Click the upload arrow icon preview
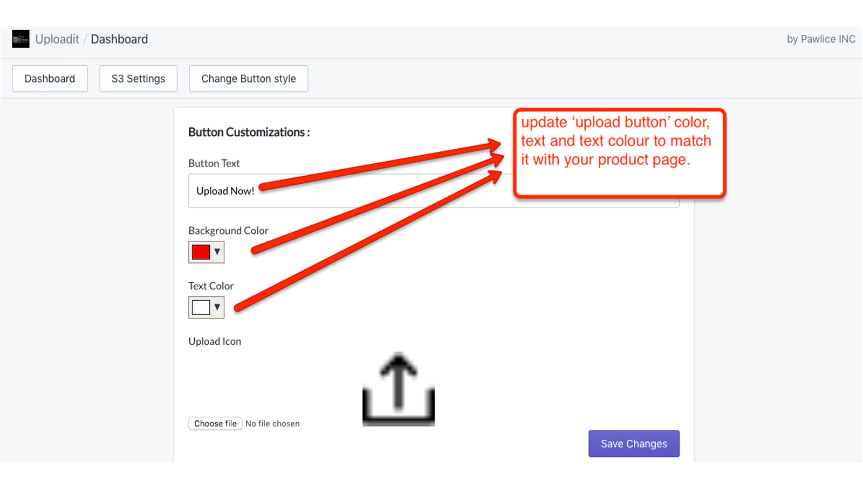The width and height of the screenshot is (863, 485). point(398,389)
